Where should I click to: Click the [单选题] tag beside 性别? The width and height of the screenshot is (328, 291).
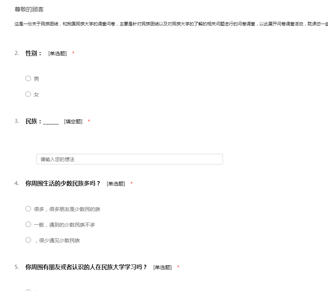[x=58, y=54]
